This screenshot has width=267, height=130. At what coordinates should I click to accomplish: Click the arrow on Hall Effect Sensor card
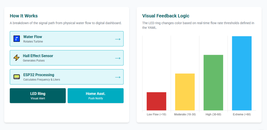pos(118,58)
